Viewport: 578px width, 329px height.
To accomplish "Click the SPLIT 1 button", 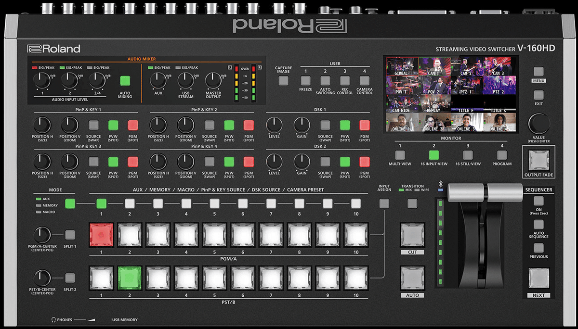I will click(x=70, y=235).
